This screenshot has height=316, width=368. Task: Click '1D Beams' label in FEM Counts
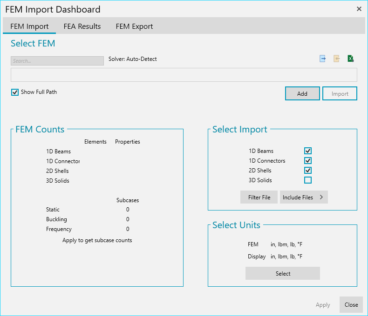[x=58, y=151]
